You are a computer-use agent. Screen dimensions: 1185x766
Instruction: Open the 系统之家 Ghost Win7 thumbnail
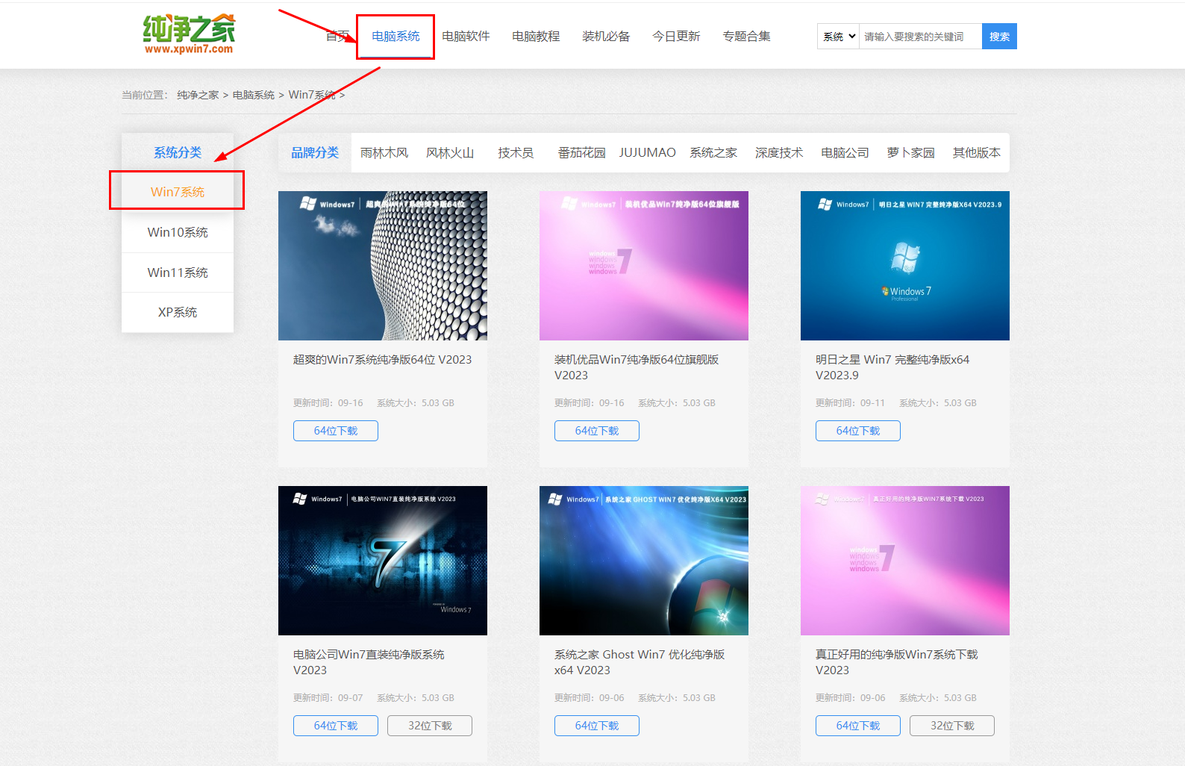644,561
